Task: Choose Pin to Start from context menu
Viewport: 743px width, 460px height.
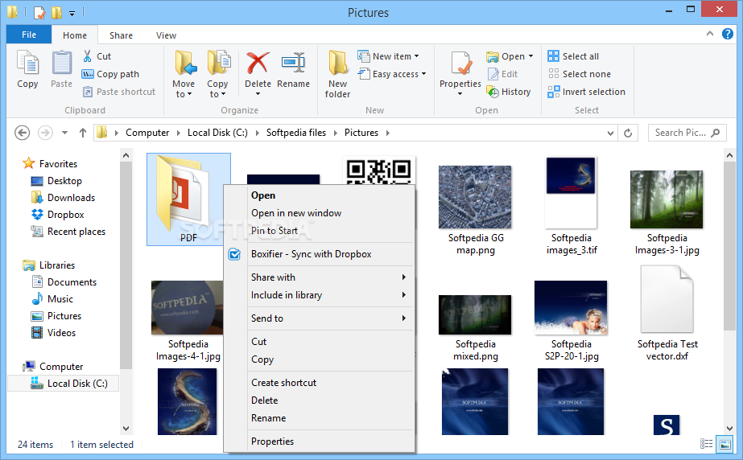Action: 274,231
